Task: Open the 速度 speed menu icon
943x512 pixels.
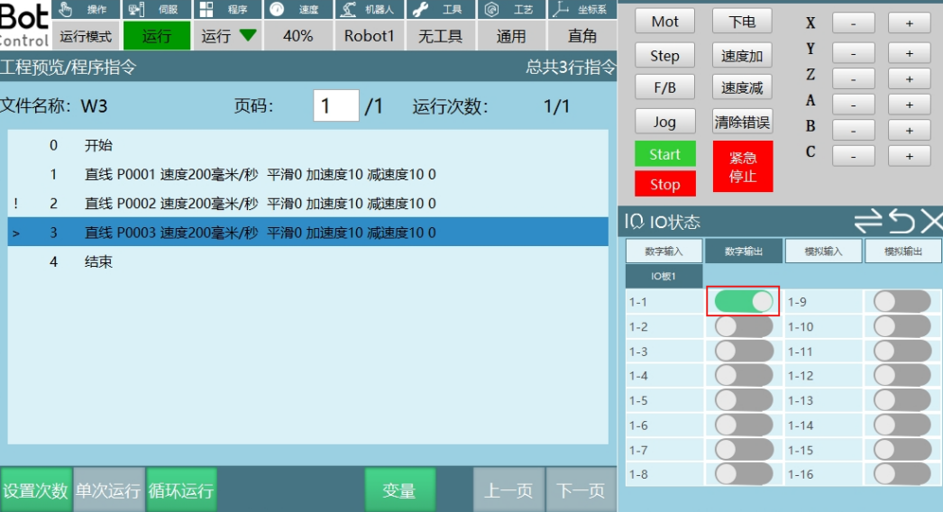Action: (277, 9)
